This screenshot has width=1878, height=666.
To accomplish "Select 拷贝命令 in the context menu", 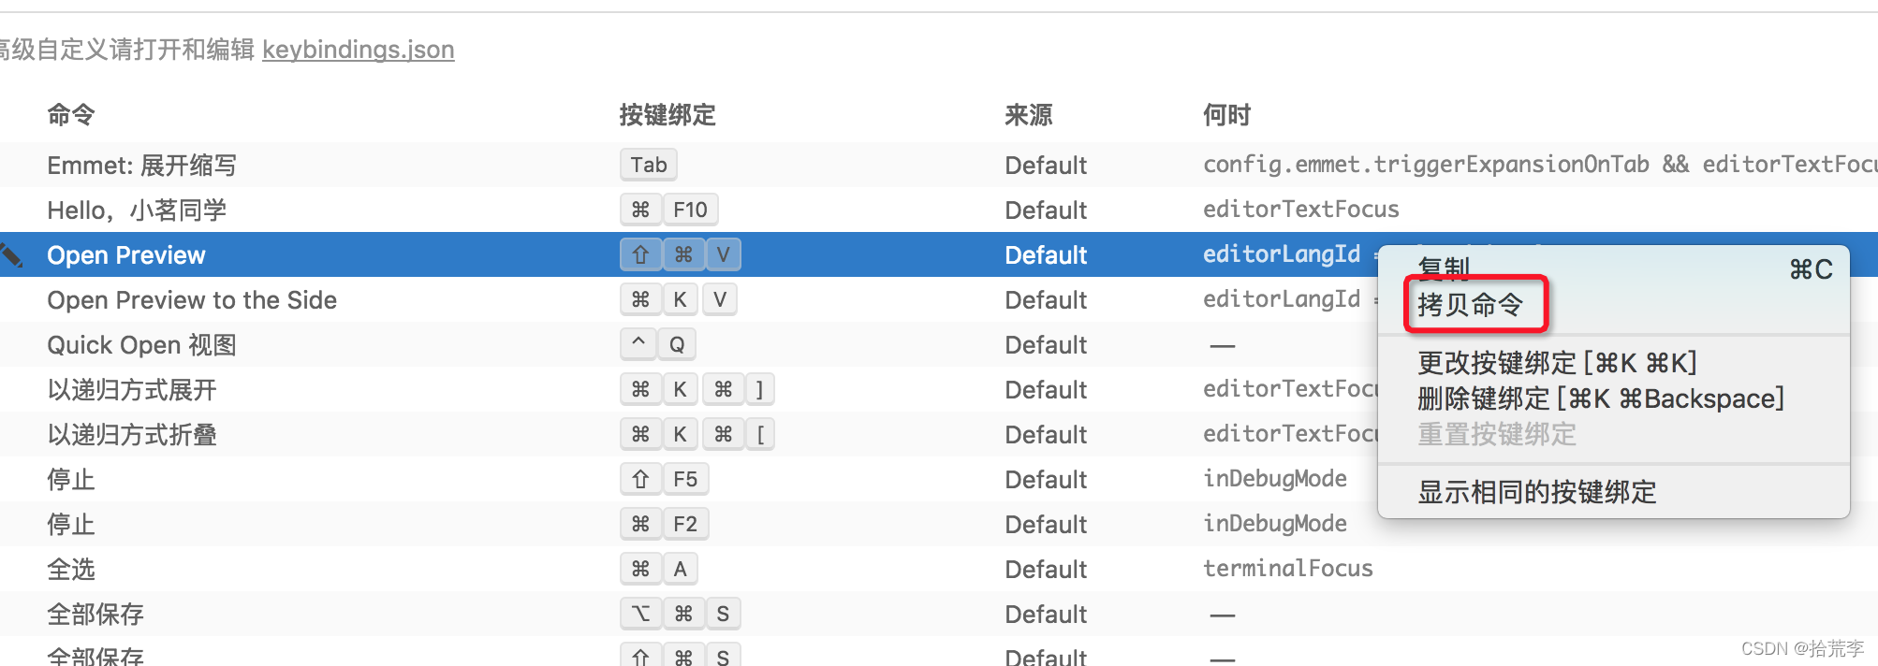I will [1471, 305].
